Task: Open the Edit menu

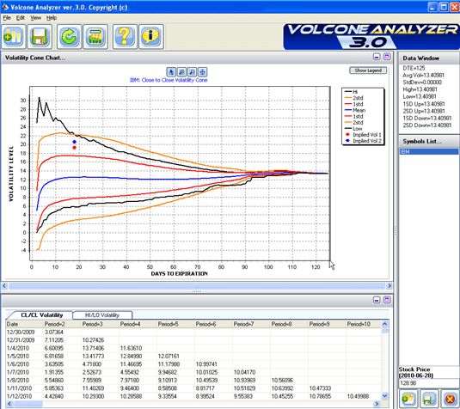Action: pyautogui.click(x=21, y=18)
